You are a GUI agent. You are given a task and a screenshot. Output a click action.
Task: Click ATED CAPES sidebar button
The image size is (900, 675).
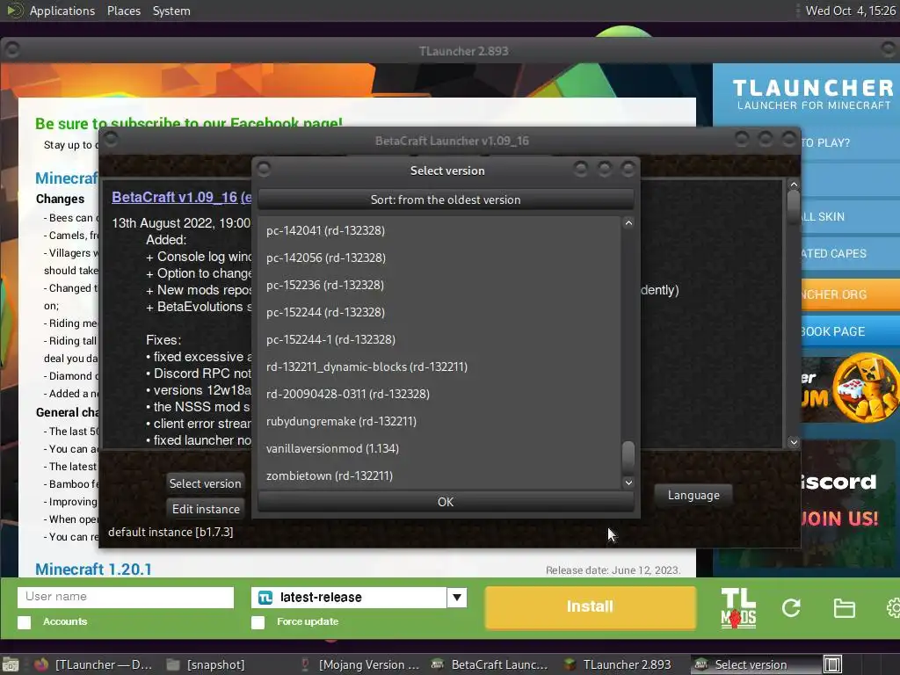850,253
